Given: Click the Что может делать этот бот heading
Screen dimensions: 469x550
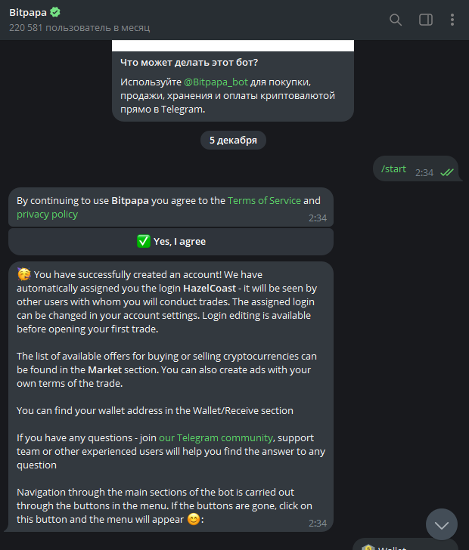Looking at the screenshot, I should tap(194, 63).
